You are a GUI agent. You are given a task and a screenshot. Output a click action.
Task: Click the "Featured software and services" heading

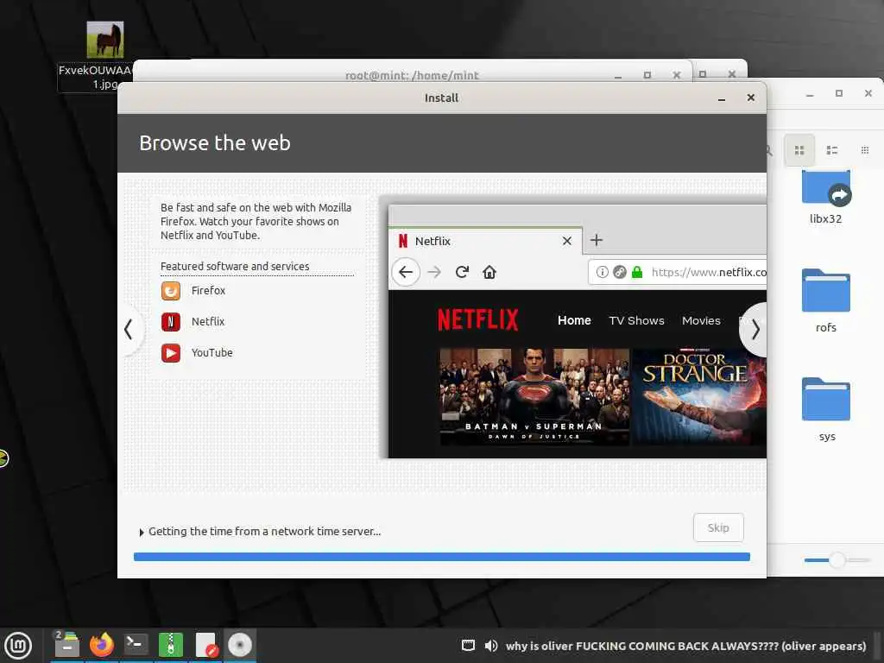(235, 266)
